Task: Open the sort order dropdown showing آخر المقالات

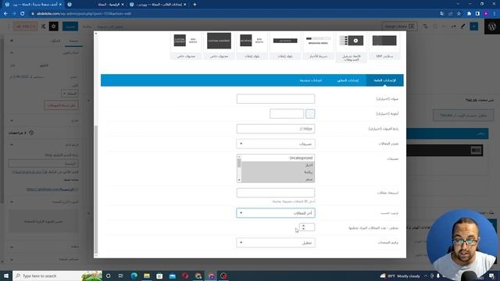Action: pos(276,213)
